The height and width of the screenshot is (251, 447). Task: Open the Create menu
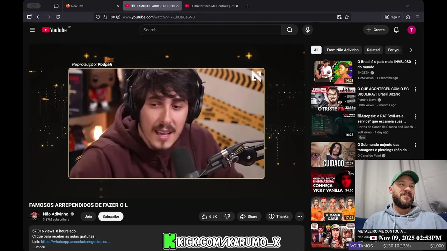[x=375, y=30]
